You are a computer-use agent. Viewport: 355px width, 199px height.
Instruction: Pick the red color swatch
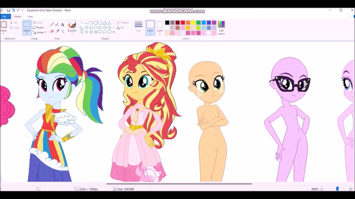(183, 23)
